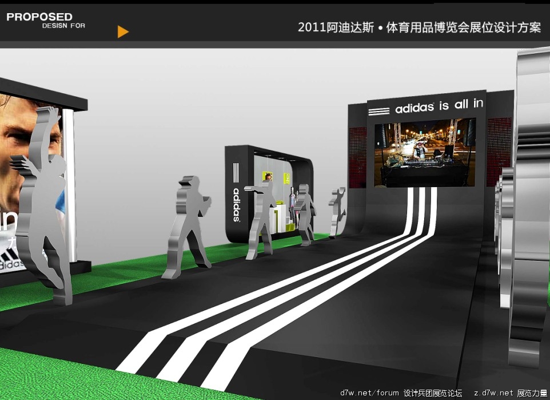
Task: Click the orange play arrow in the header
Action: point(123,31)
